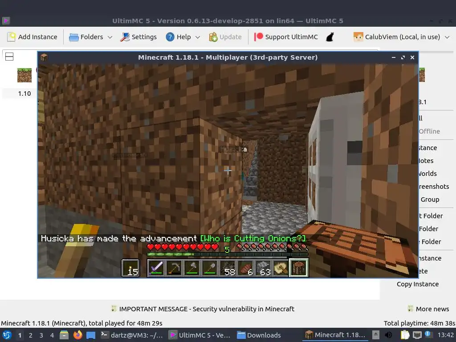This screenshot has width=456, height=342.
Task: Click the Minecraft window title bar icon
Action: click(44, 57)
